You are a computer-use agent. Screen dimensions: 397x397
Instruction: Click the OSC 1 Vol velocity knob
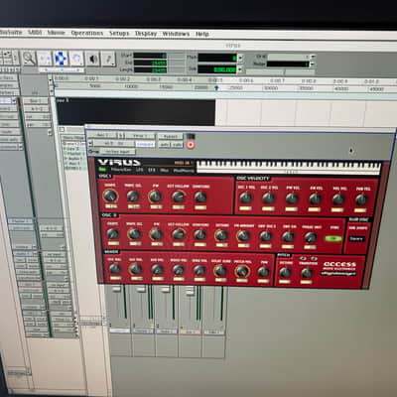(246, 198)
